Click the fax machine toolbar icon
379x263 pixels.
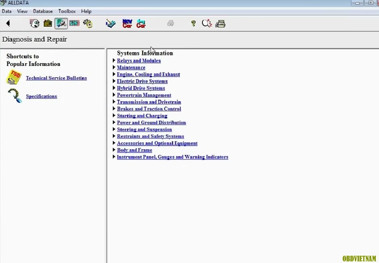(220, 23)
